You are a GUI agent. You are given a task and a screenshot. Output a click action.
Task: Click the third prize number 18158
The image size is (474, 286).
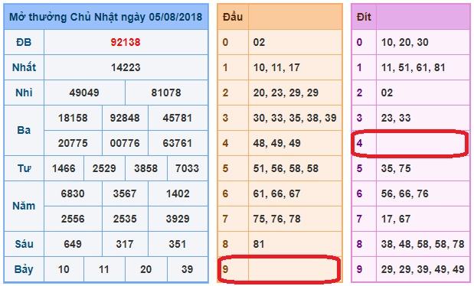pyautogui.click(x=73, y=118)
